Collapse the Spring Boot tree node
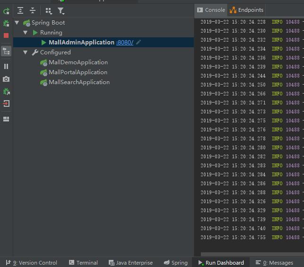The height and width of the screenshot is (267, 304). coord(17,23)
